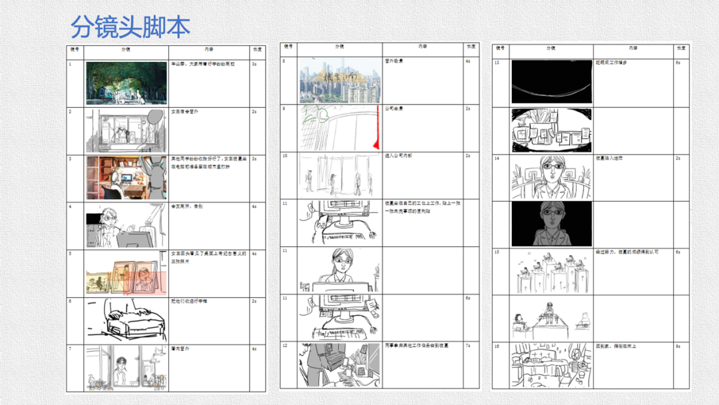Click shot 6 packing box sketch
This screenshot has width=719, height=405.
[126, 320]
